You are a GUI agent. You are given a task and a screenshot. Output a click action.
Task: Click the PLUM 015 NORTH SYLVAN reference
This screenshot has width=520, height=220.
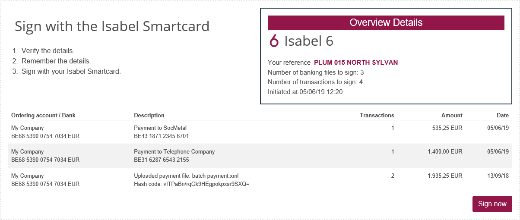tap(356, 63)
